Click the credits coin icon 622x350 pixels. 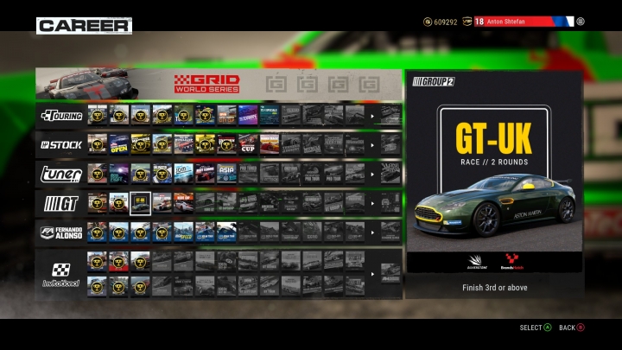coord(428,22)
